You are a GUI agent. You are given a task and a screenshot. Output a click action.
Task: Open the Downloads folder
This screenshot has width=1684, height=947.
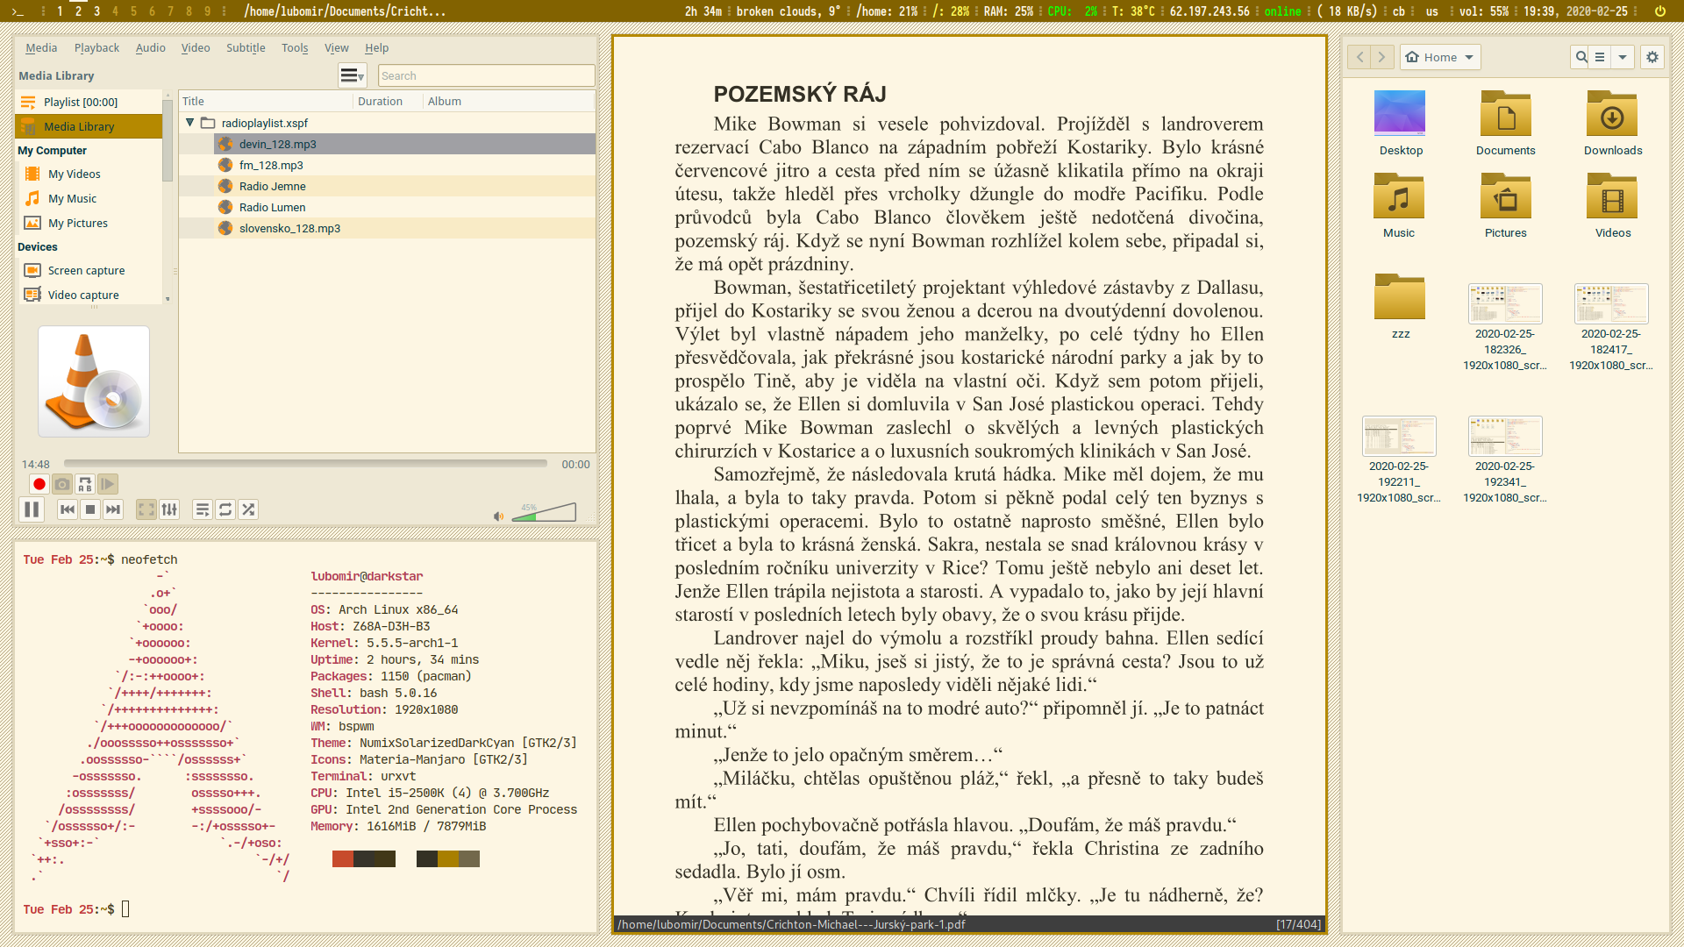click(1613, 124)
